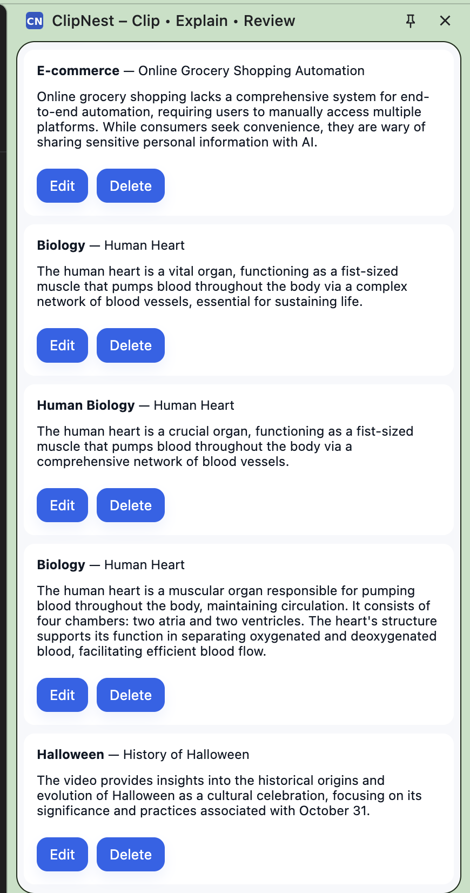Edit the Online Grocery Shopping Automation clip
The image size is (470, 893).
[x=62, y=186]
